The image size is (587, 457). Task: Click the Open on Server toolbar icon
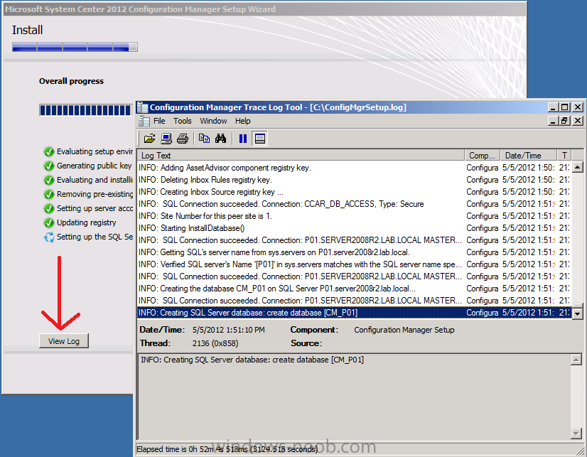[166, 139]
